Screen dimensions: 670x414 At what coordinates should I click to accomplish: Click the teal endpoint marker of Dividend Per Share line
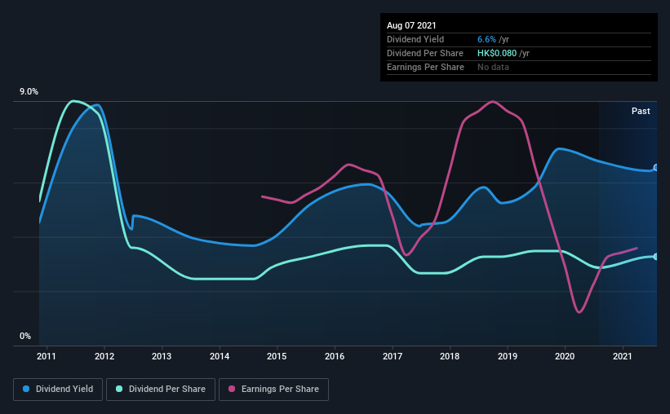tap(656, 257)
